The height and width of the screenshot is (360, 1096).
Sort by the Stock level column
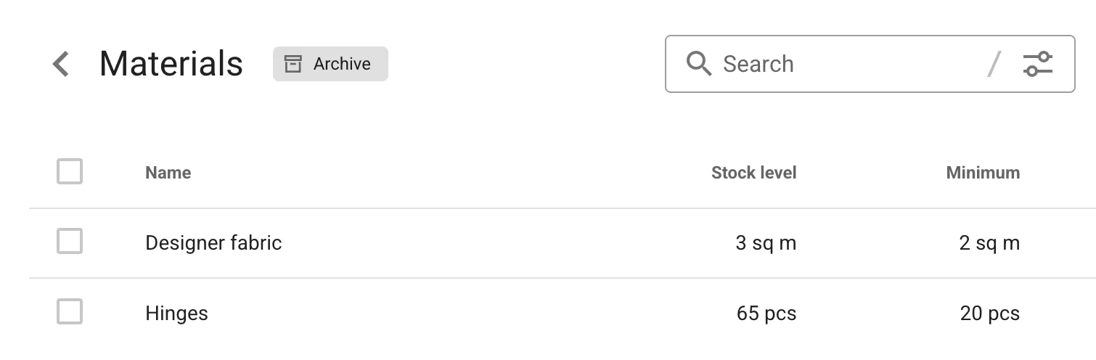[x=753, y=173]
